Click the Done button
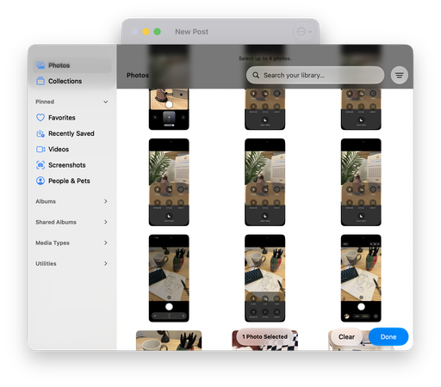The width and height of the screenshot is (441, 387). pyautogui.click(x=388, y=337)
